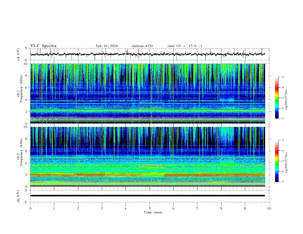Click the -3 value on ch.1 colorbar
Image resolution: width=303 pixels, height=234 pixels.
(282, 77)
